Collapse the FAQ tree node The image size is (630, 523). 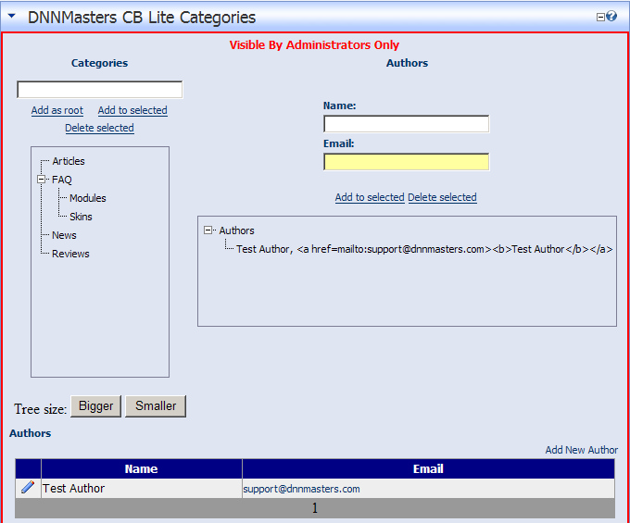[x=41, y=179]
